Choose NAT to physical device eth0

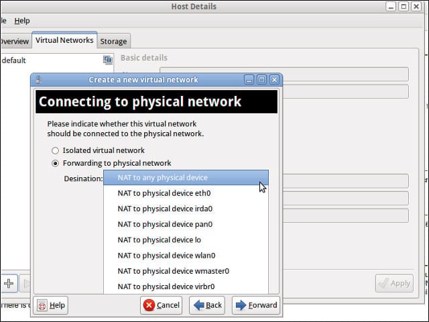pyautogui.click(x=186, y=193)
